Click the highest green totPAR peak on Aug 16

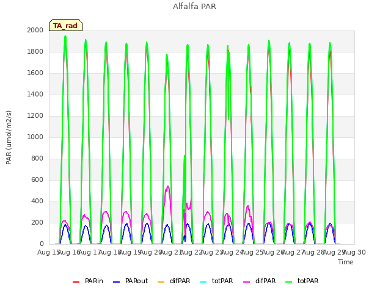pos(65,37)
